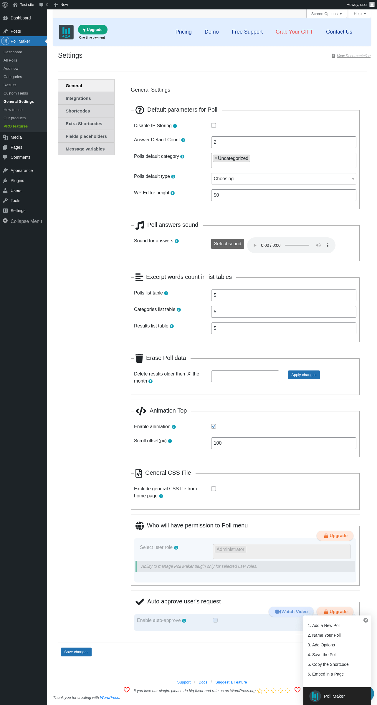
Task: Click info icon next to Sound for answers
Action: point(177,241)
